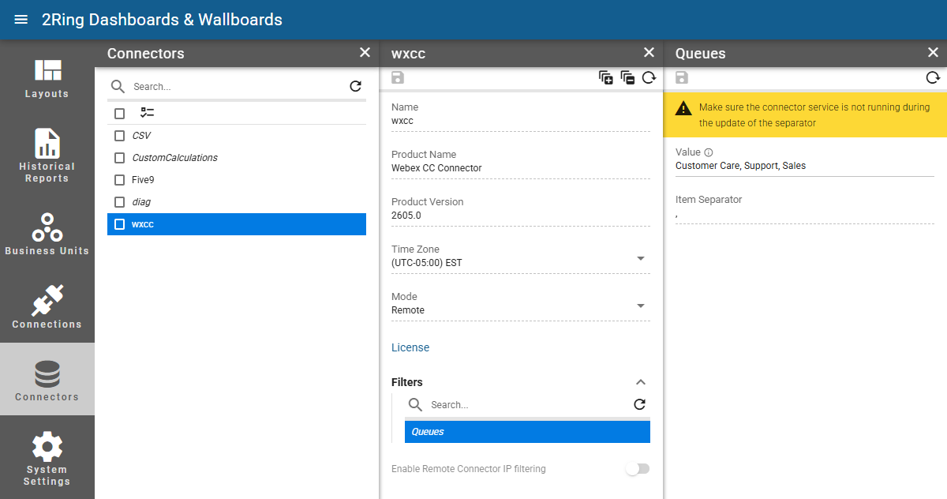Edit the Name field wxcc
The height and width of the screenshot is (499, 947).
(x=521, y=121)
